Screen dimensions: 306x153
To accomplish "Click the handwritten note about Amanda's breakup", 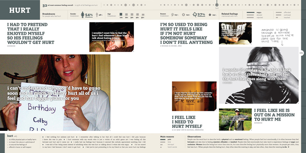I will pyautogui.click(x=277, y=37).
